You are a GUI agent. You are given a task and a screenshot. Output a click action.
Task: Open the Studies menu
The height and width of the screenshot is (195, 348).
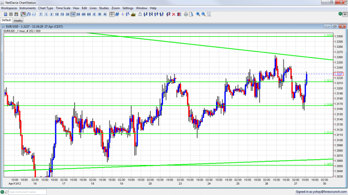(104, 8)
